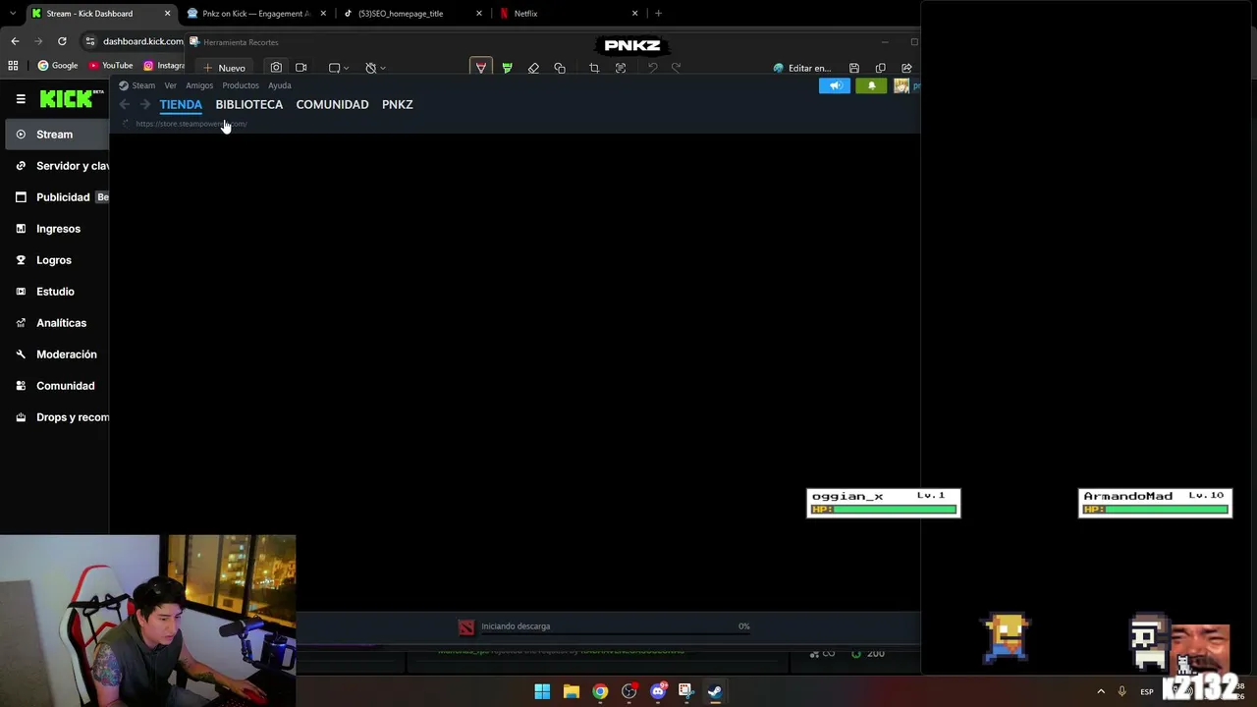
Task: Show hidden system tray icons
Action: click(1101, 691)
